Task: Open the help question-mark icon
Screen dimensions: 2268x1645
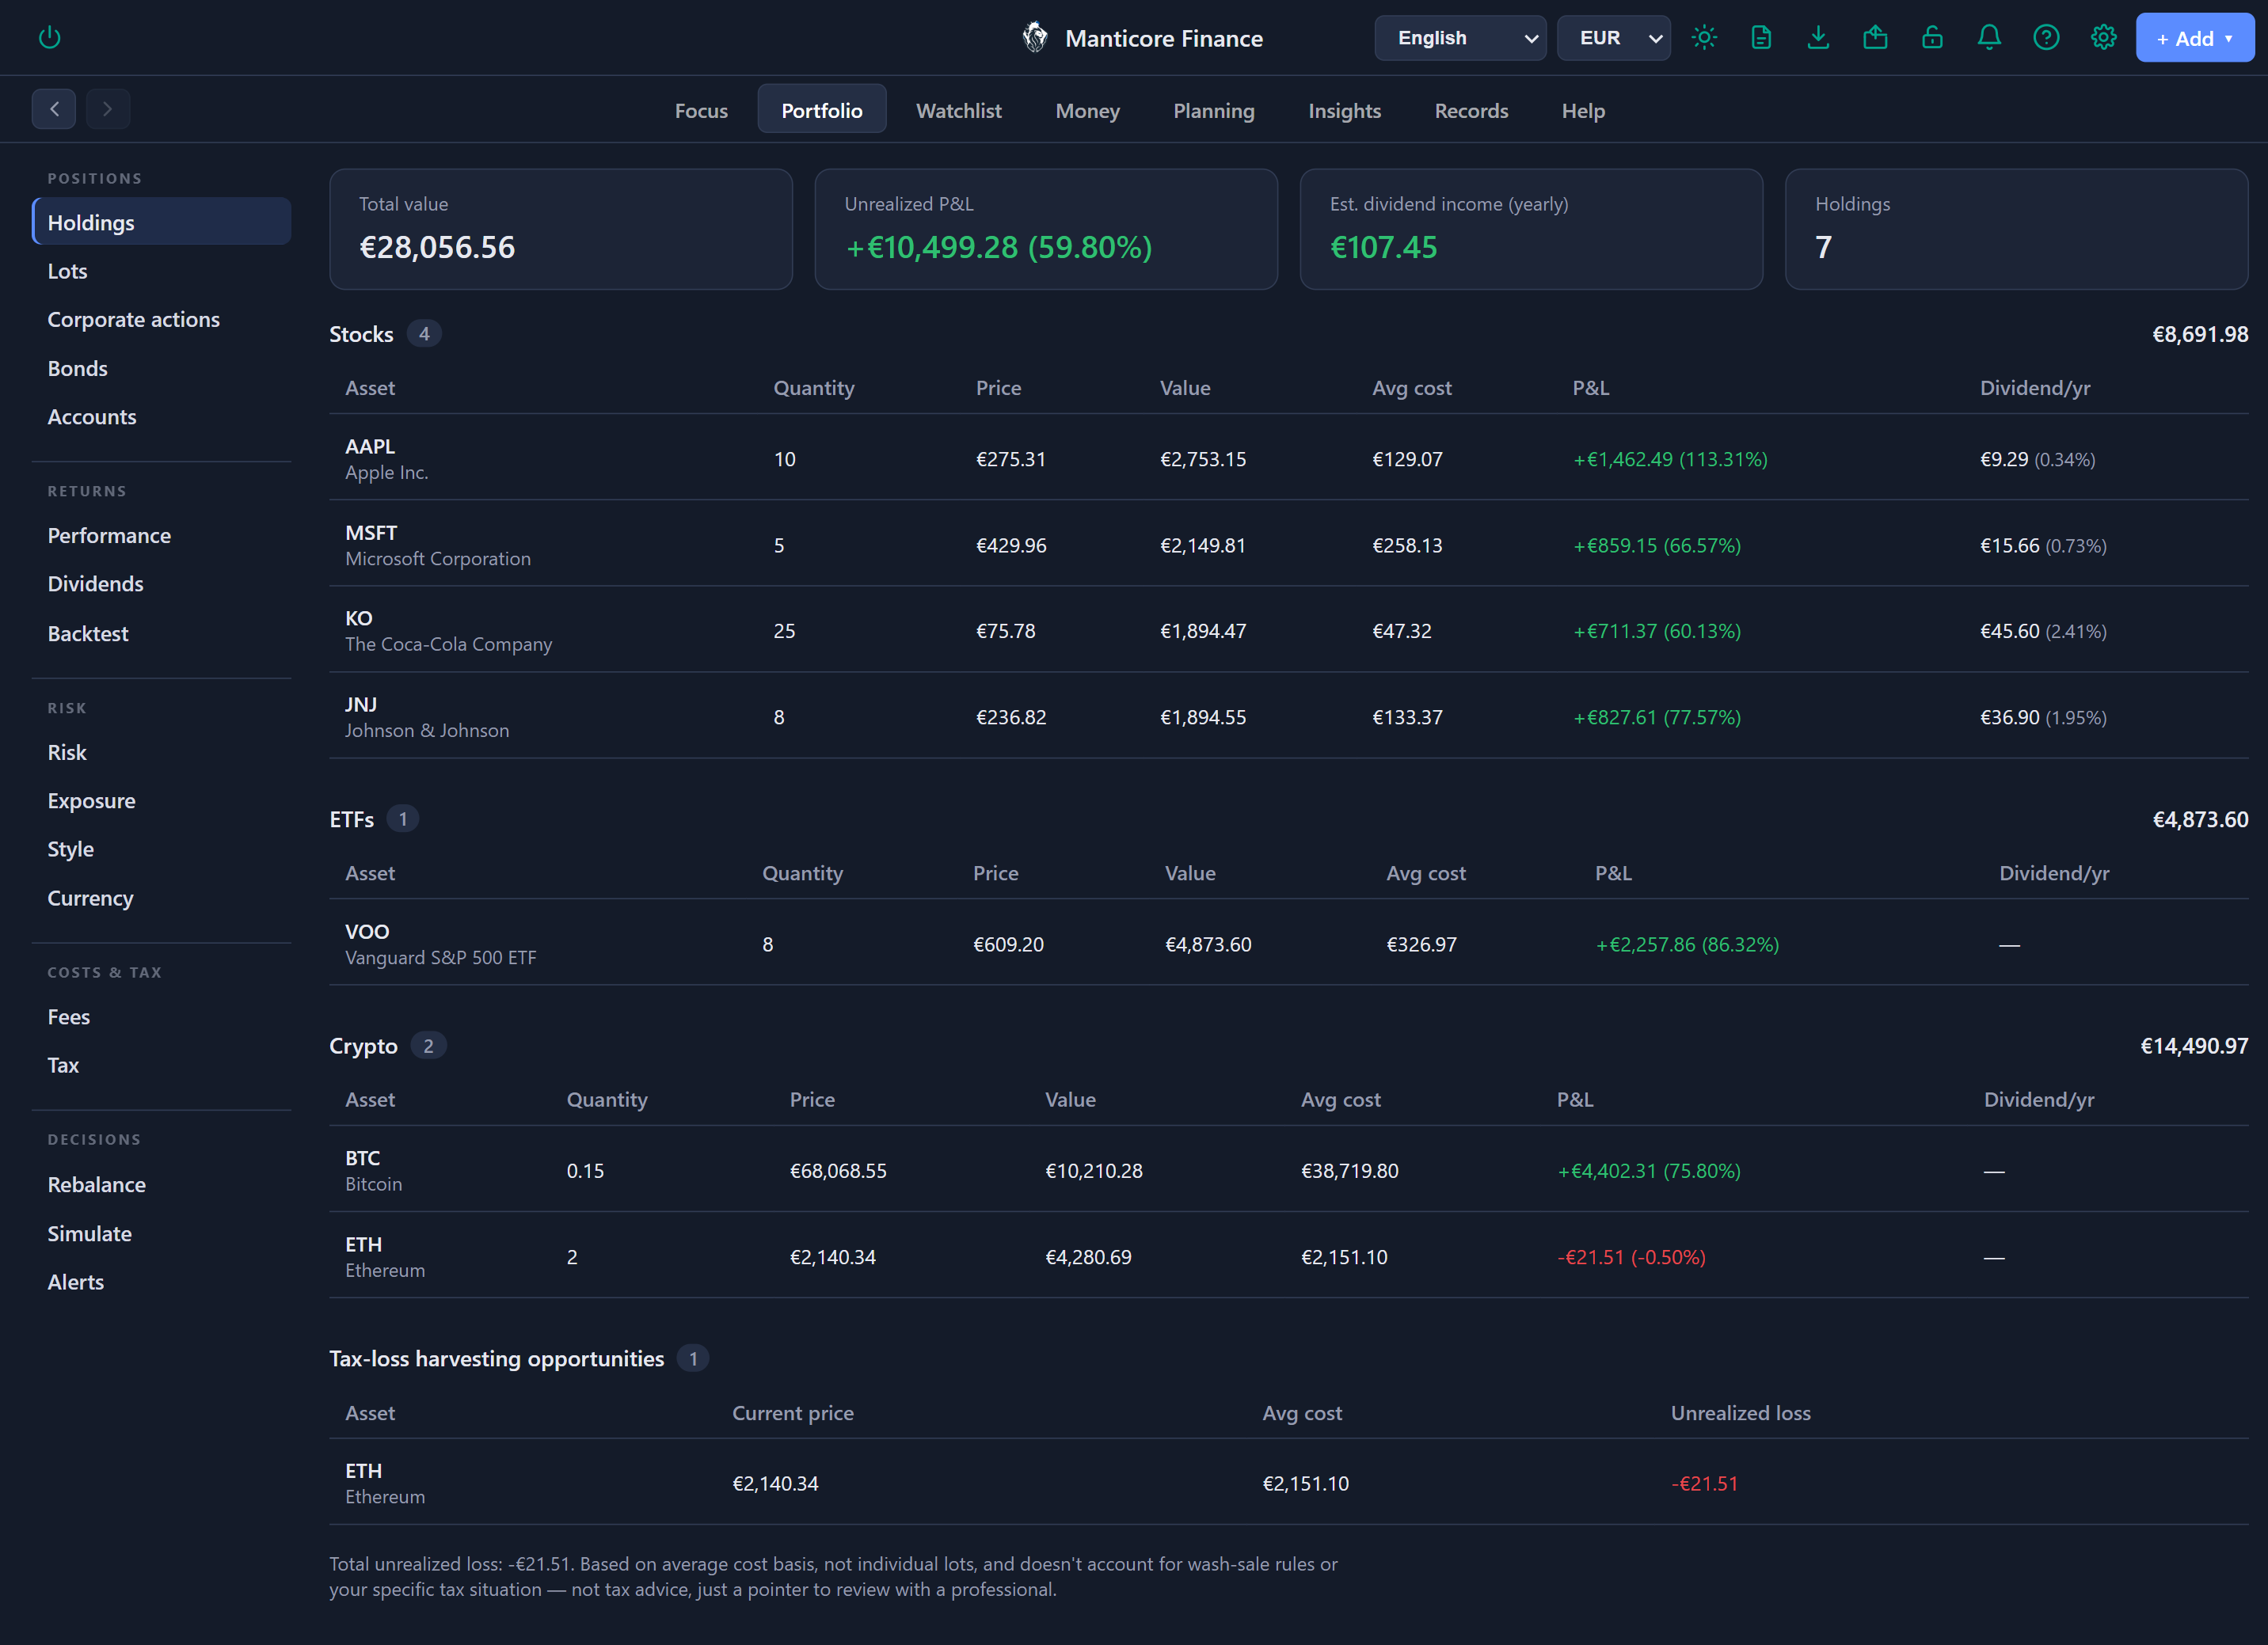Action: [x=2046, y=38]
